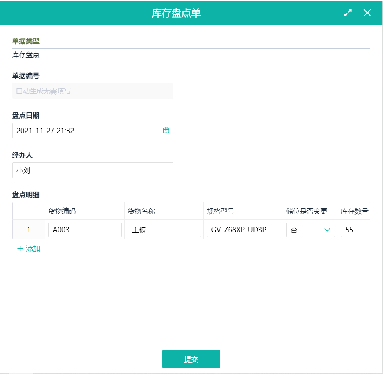The width and height of the screenshot is (383, 374).
Task: Click the 经办人 field containing 小刘
Action: (x=92, y=171)
